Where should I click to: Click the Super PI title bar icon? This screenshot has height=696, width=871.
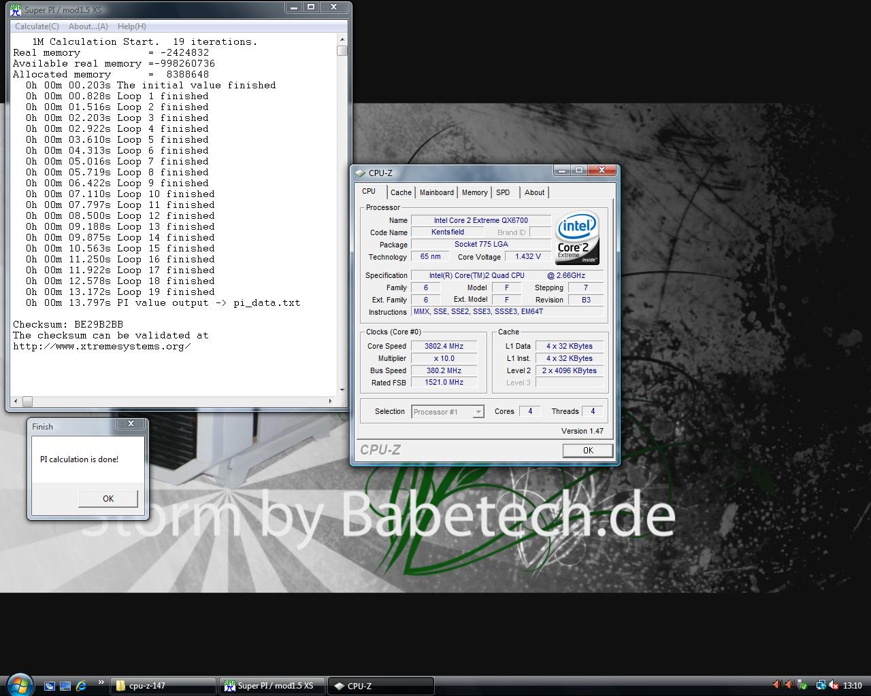click(16, 10)
